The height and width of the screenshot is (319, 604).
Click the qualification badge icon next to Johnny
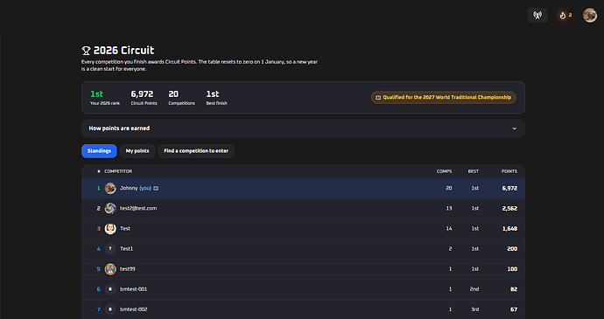(156, 188)
